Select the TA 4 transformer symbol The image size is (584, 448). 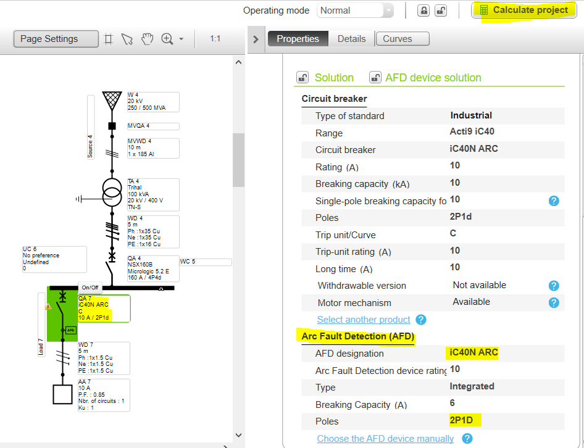112,193
